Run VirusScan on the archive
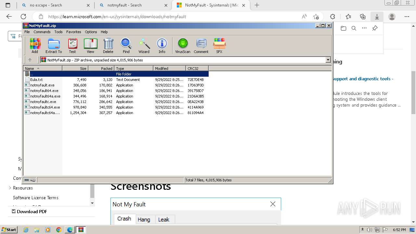The image size is (416, 234). pos(183,45)
